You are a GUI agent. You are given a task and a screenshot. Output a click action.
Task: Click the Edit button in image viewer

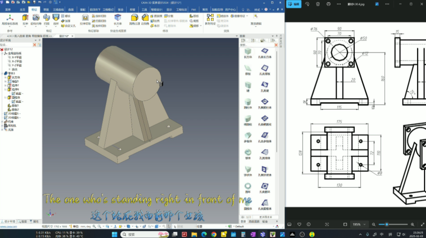(294, 4)
